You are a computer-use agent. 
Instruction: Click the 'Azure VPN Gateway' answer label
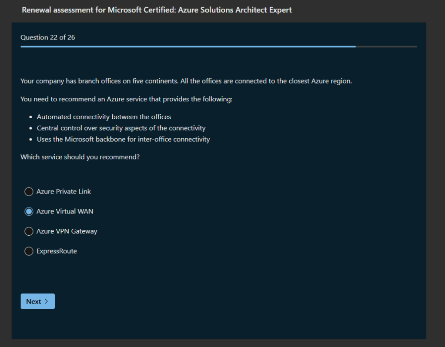(67, 231)
